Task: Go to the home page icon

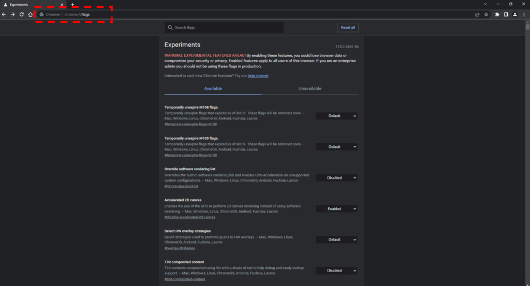Action: (31, 14)
